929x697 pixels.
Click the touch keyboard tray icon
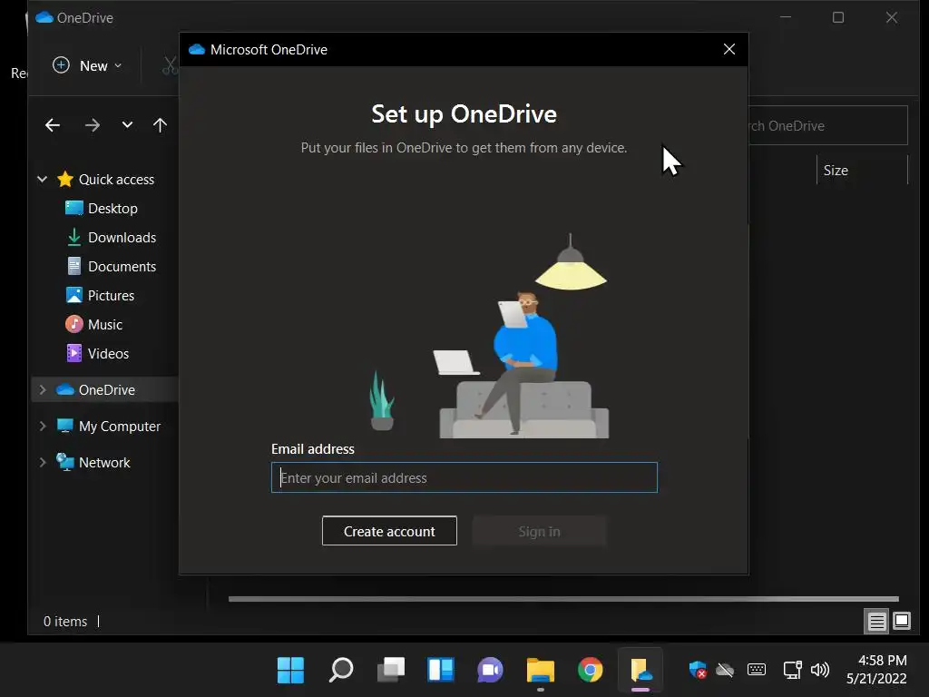[757, 671]
